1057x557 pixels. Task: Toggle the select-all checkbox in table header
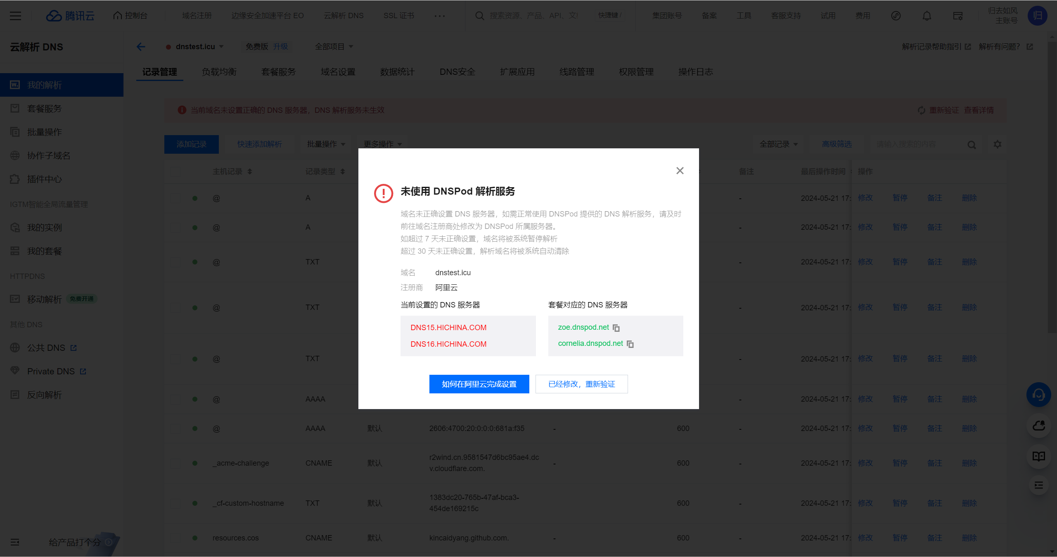tap(175, 171)
